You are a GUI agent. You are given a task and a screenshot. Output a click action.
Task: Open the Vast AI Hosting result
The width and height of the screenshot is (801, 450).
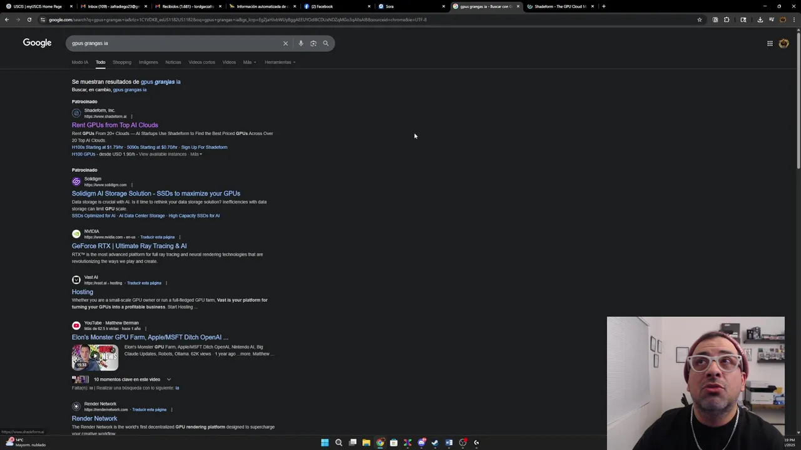point(82,292)
